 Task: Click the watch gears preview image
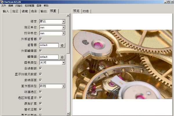[x=122, y=64]
